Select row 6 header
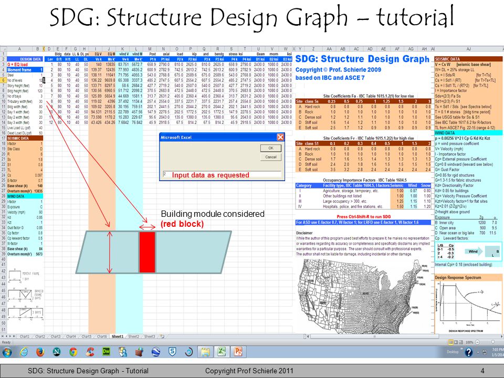The width and height of the screenshot is (504, 378). point(3,80)
